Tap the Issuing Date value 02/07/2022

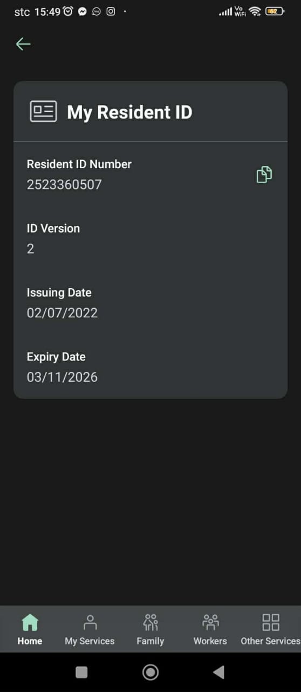click(x=62, y=312)
